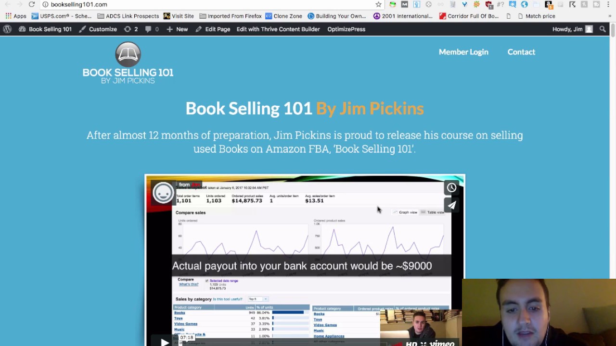Open the 'Match price' bookmark
616x346 pixels.
click(536, 16)
